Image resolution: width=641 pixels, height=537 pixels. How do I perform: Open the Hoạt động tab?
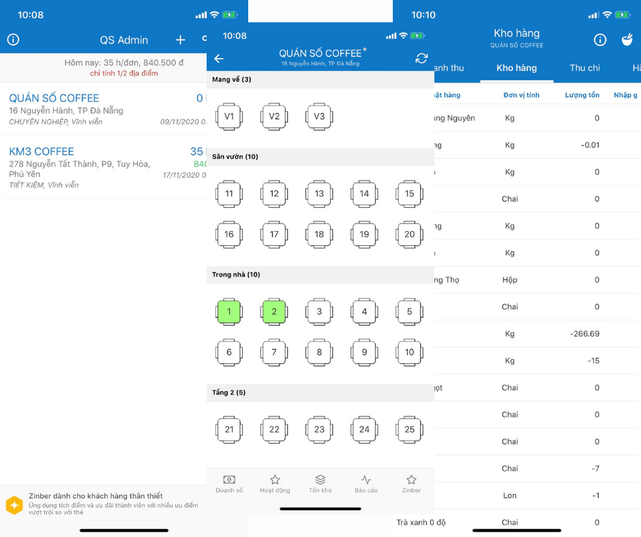pos(275,484)
